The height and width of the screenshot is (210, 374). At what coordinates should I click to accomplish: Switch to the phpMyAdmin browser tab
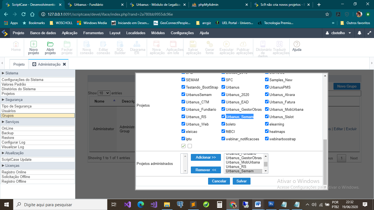pyautogui.click(x=220, y=5)
